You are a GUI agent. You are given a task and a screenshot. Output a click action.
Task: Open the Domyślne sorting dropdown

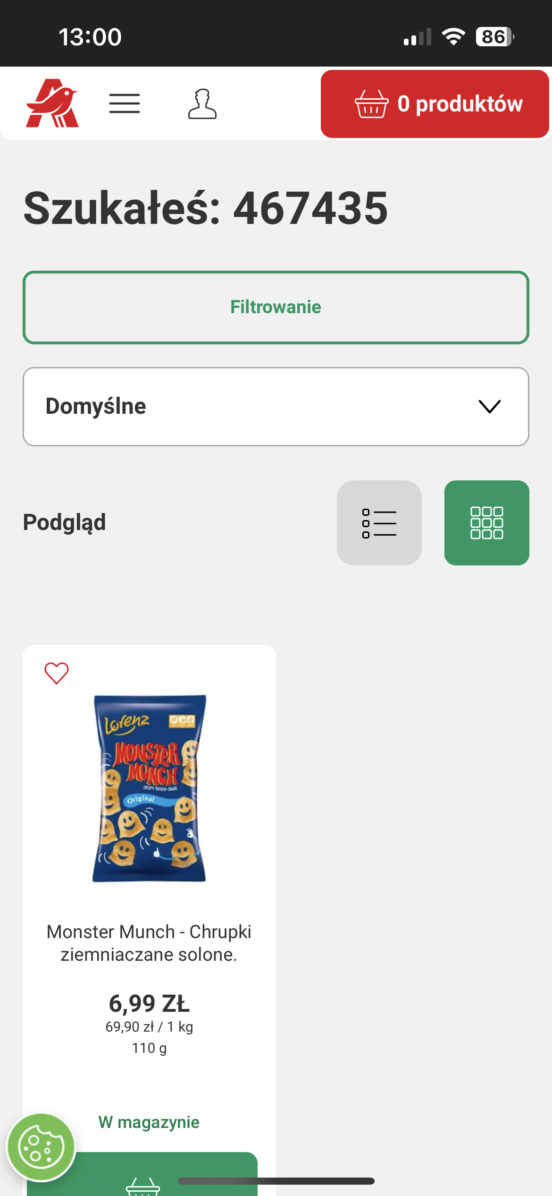[276, 407]
